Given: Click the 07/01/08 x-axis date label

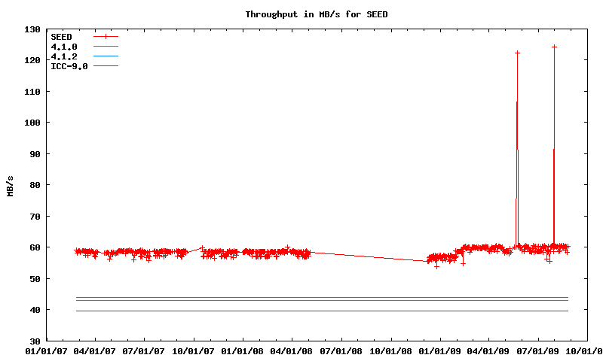Looking at the screenshot, I should point(342,350).
